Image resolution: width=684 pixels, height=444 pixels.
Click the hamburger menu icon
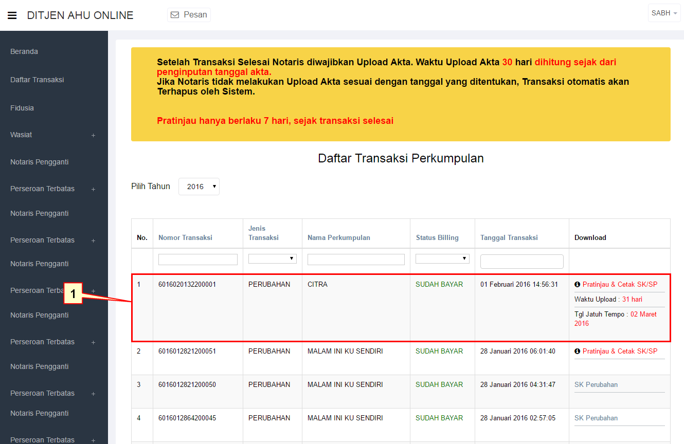[x=12, y=15]
